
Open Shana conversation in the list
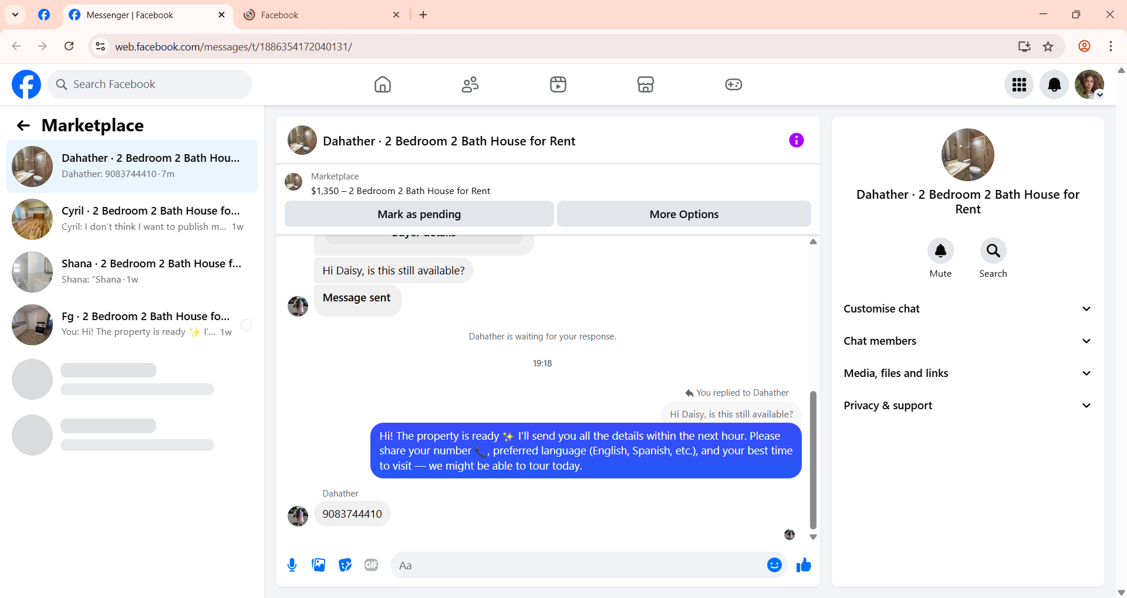132,272
